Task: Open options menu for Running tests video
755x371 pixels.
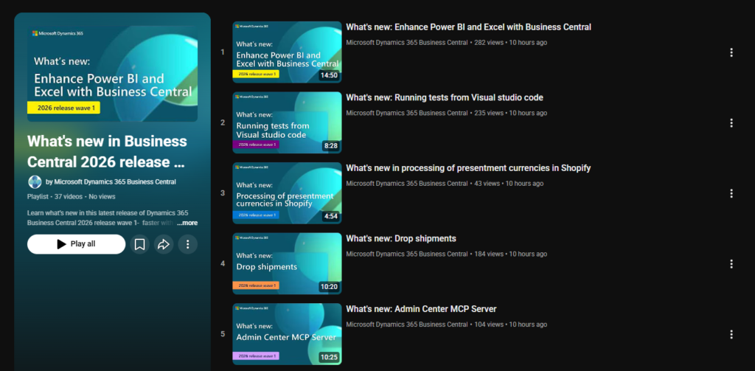Action: click(731, 123)
